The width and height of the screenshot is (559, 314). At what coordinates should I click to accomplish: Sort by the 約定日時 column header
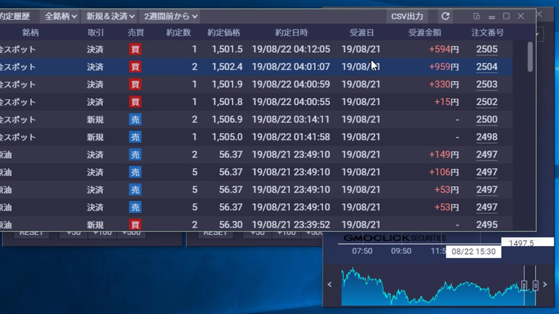(x=291, y=33)
